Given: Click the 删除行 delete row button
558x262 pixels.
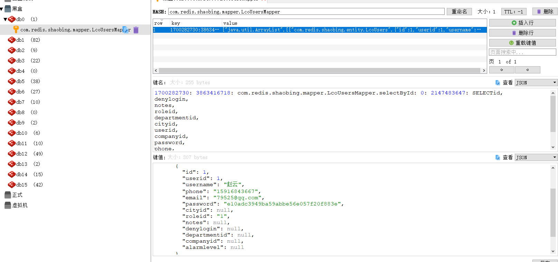Looking at the screenshot, I should [522, 33].
